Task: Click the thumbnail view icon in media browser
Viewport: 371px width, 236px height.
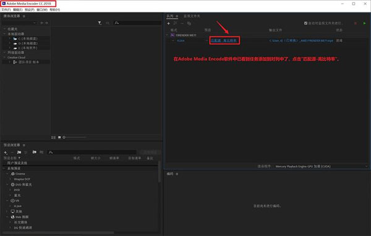Action: [59, 137]
